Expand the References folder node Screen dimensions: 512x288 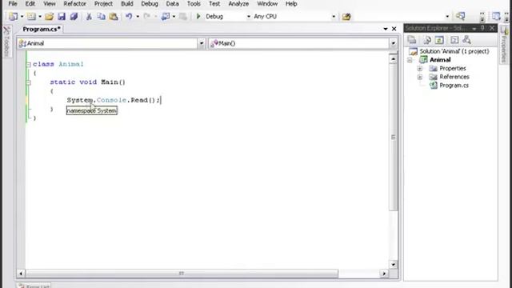[x=420, y=77]
